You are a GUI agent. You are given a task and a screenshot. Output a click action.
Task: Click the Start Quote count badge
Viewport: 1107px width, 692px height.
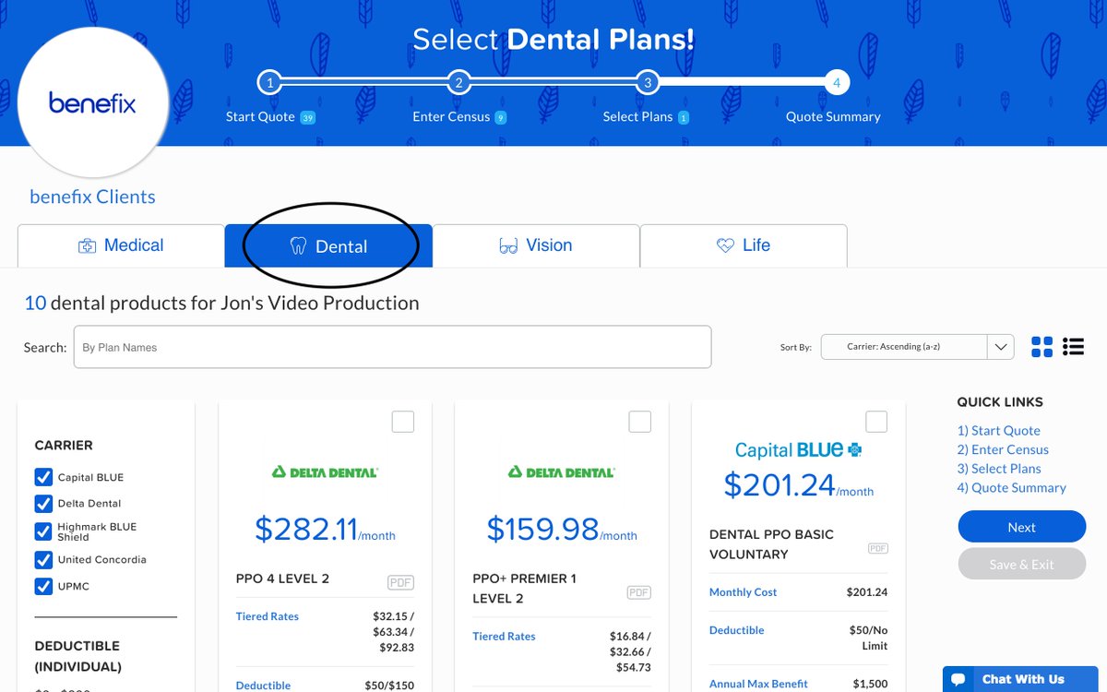coord(308,118)
